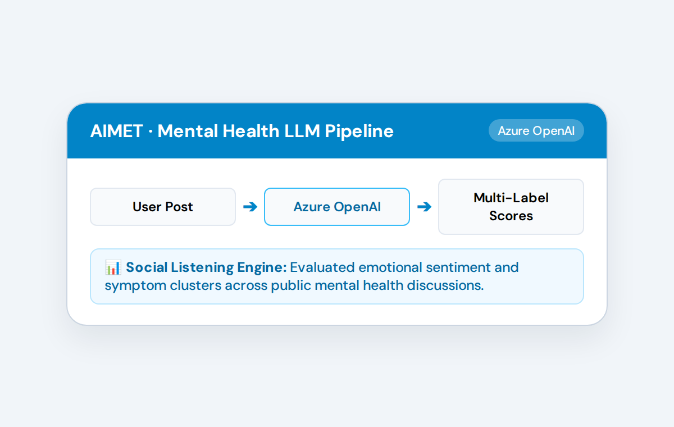Click the blue header between the title and the badge

pos(441,130)
